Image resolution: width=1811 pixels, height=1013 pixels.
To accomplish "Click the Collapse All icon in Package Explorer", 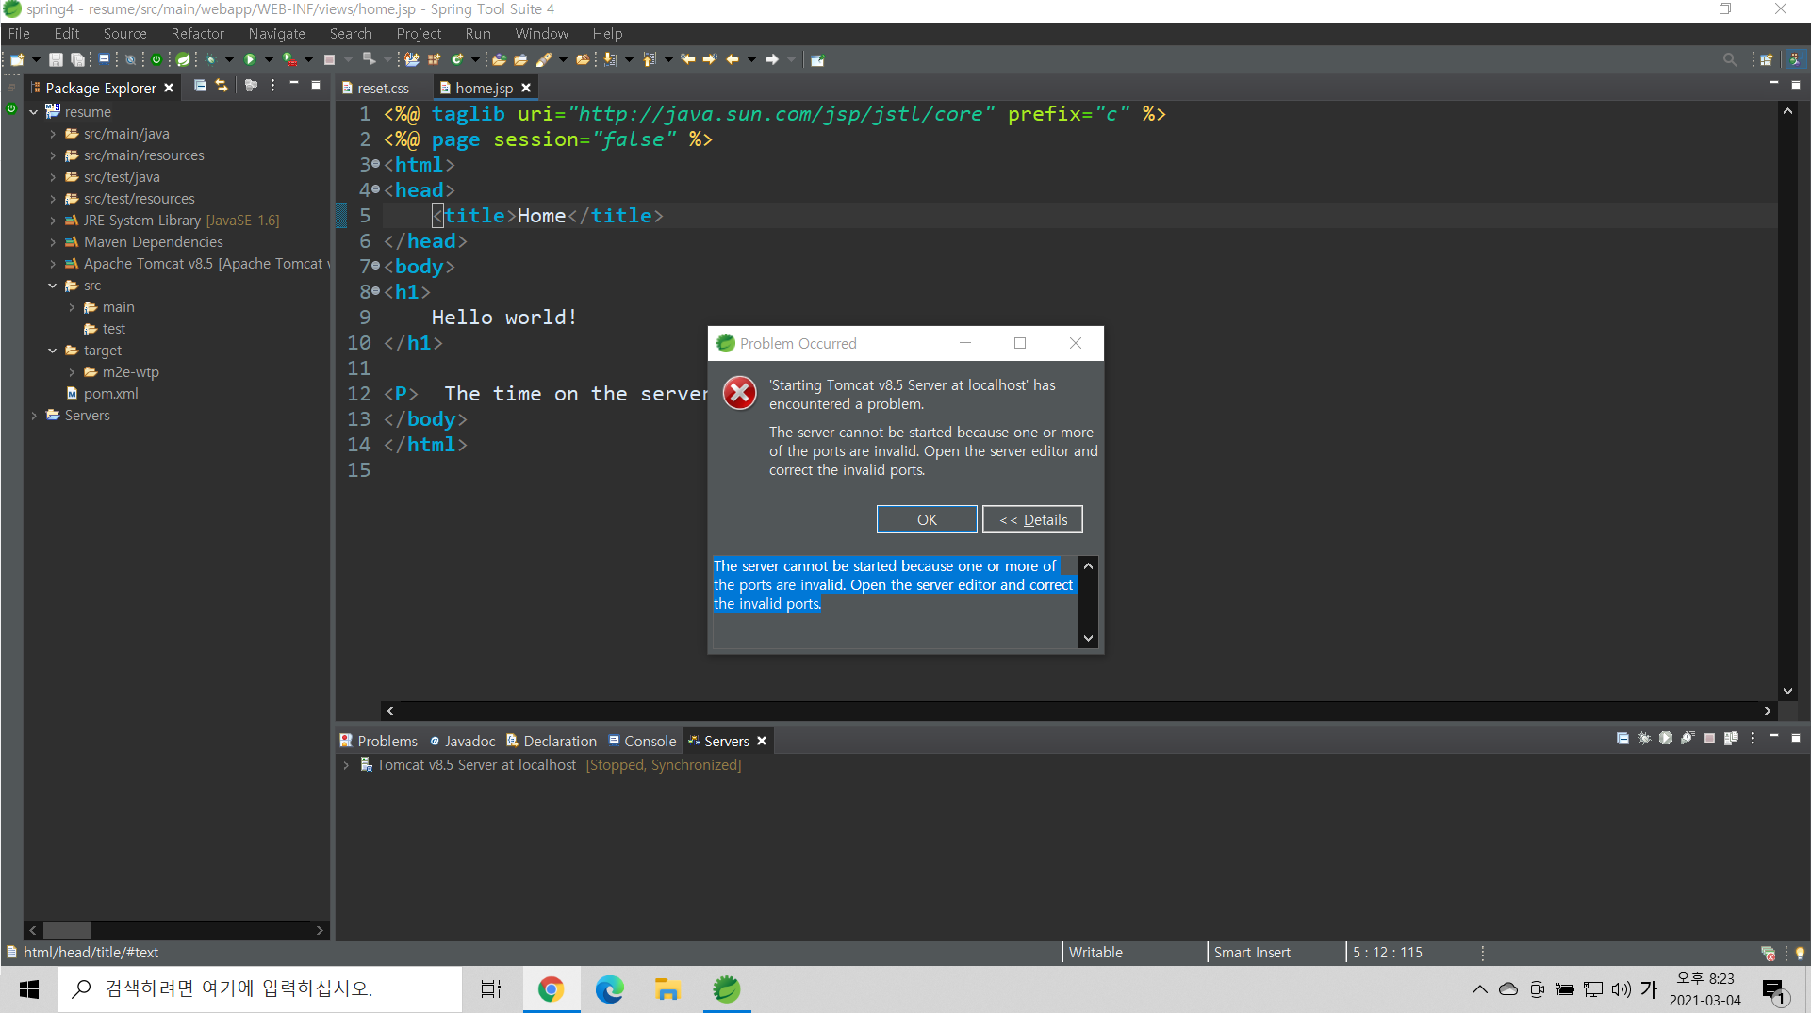I will point(200,86).
